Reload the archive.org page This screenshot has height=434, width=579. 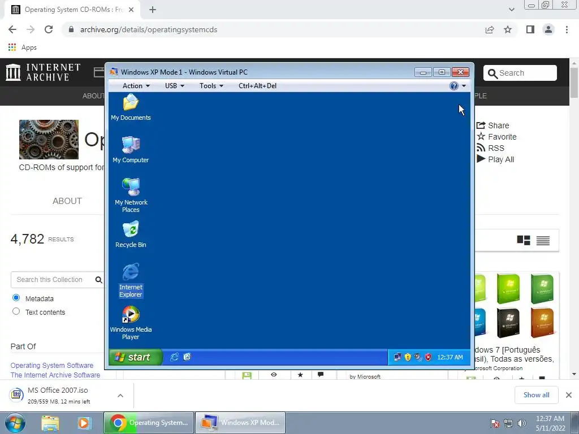click(x=49, y=29)
